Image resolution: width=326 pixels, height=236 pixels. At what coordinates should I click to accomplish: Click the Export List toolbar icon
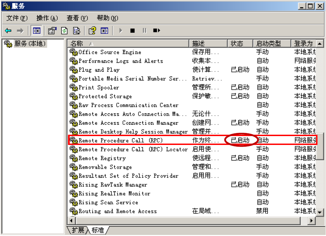pos(77,31)
